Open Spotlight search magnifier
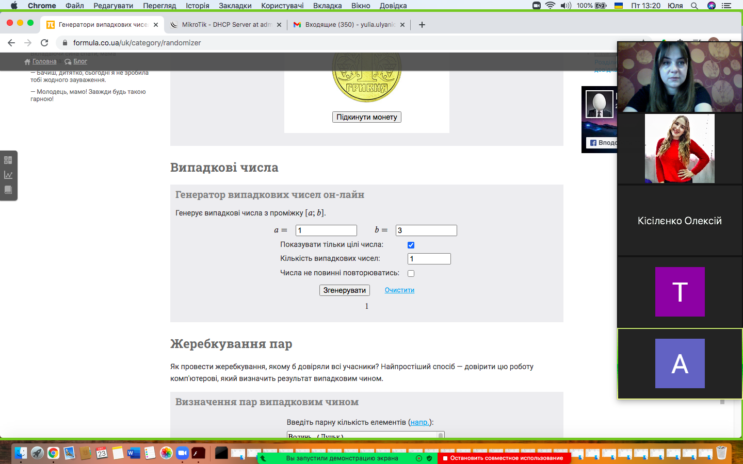743x464 pixels. click(694, 6)
